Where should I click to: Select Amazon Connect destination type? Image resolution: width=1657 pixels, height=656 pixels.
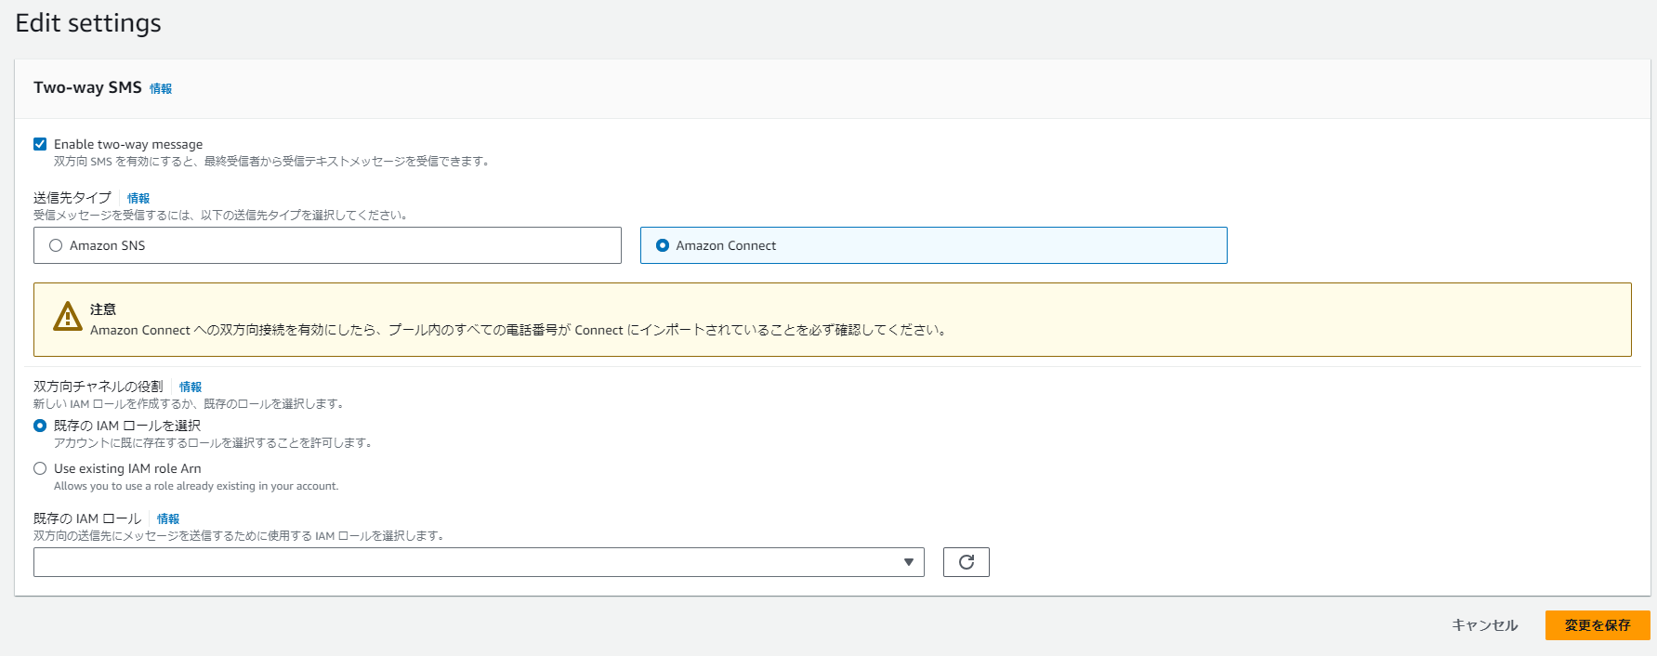coord(933,245)
